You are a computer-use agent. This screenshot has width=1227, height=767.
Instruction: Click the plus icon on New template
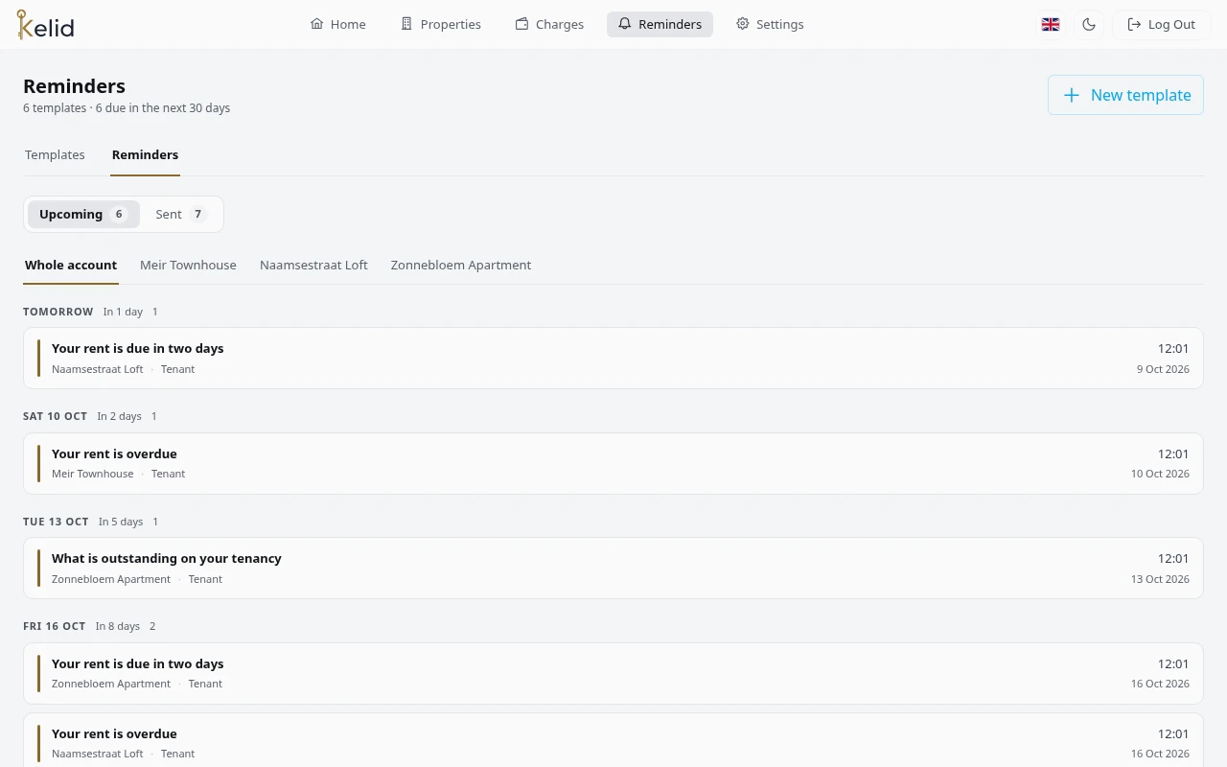click(x=1072, y=95)
